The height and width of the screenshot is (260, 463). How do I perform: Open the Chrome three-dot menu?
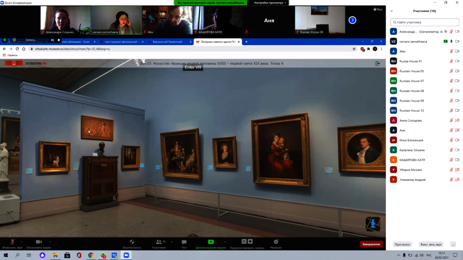(x=381, y=49)
